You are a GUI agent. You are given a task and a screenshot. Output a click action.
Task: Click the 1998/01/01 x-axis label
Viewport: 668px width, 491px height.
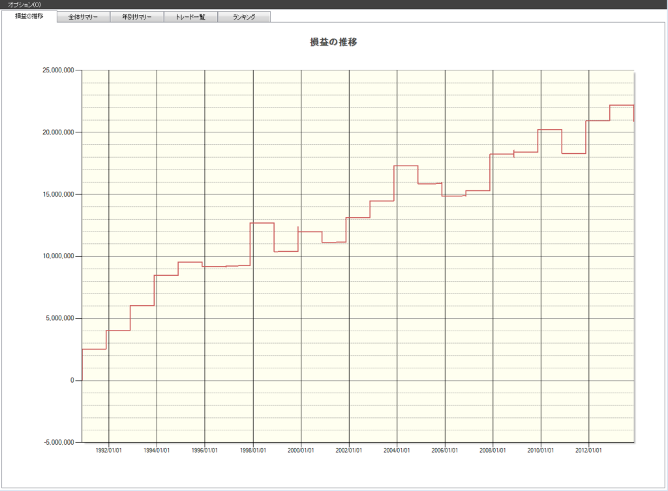click(253, 451)
